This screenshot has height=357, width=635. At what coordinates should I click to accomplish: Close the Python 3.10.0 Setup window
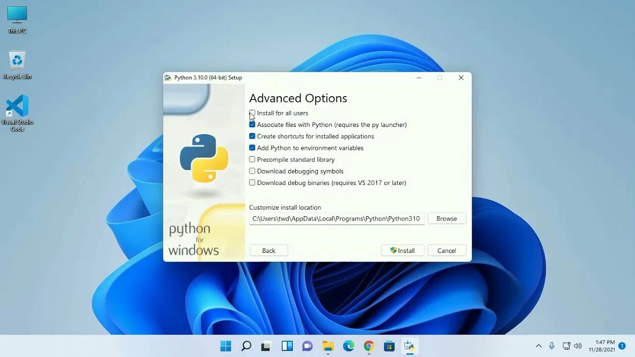point(461,78)
